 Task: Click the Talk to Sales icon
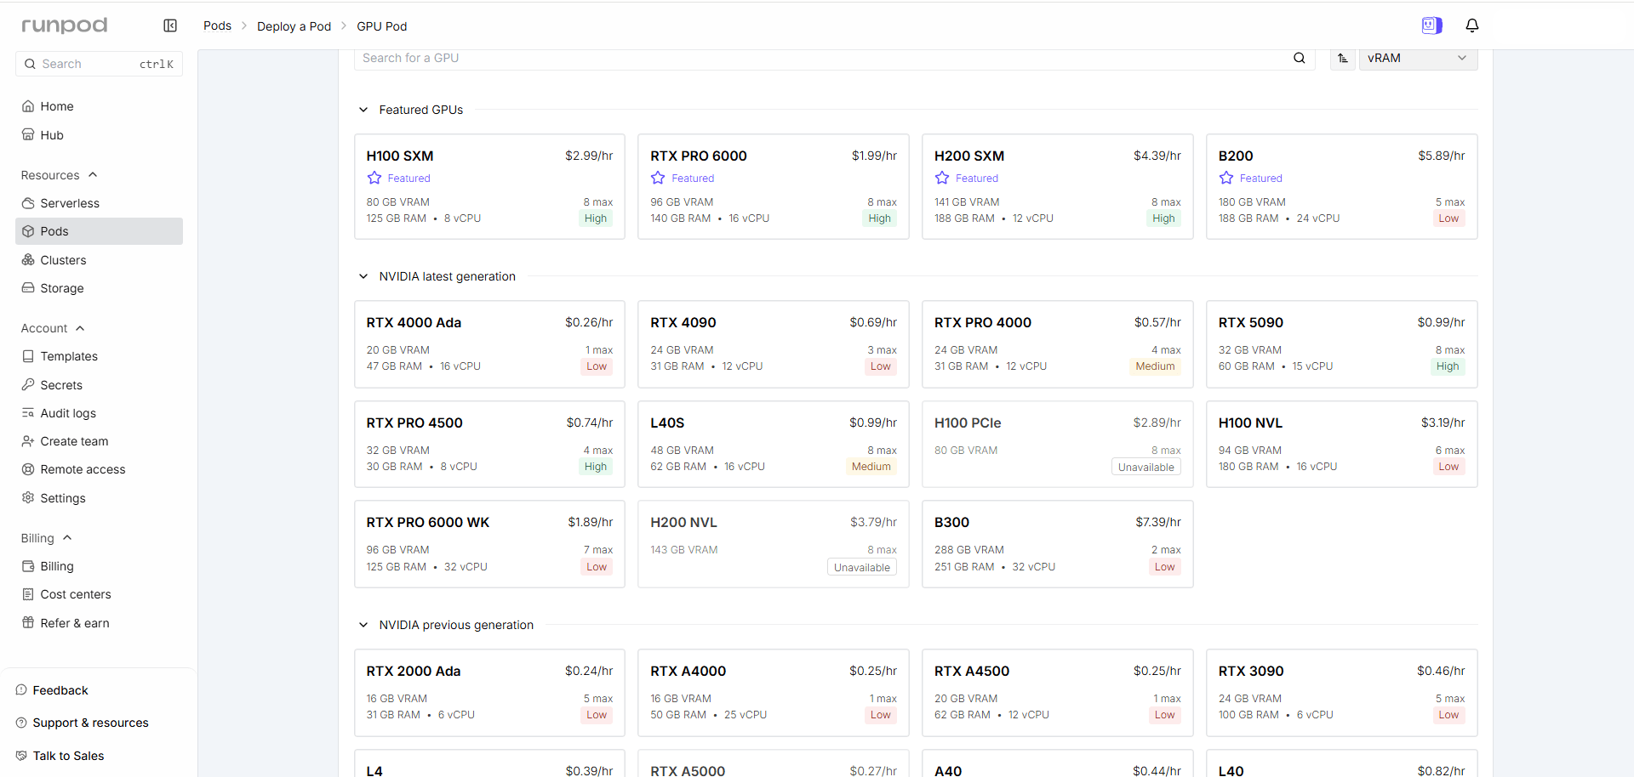(x=21, y=756)
